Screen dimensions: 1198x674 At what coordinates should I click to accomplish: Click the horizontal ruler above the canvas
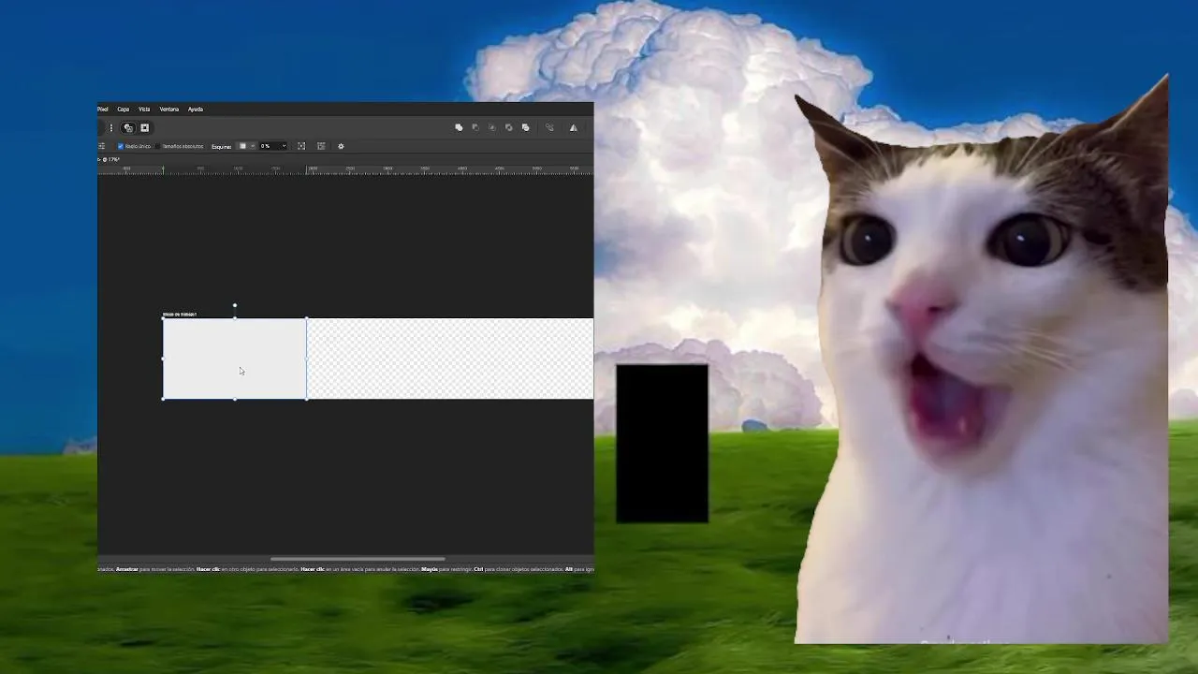pos(345,169)
